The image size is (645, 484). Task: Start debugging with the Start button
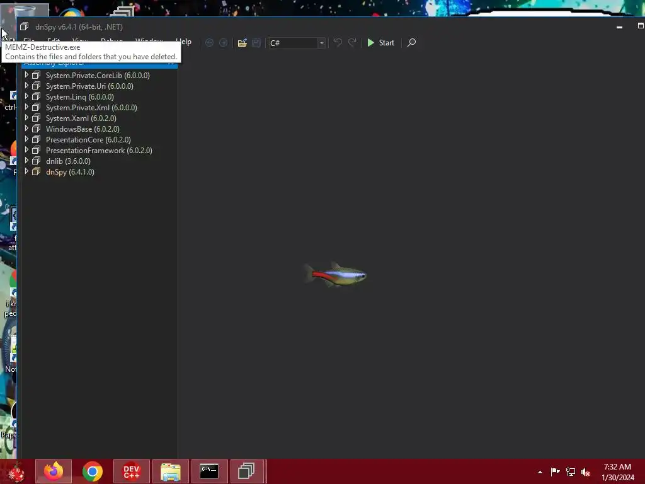[x=380, y=43]
